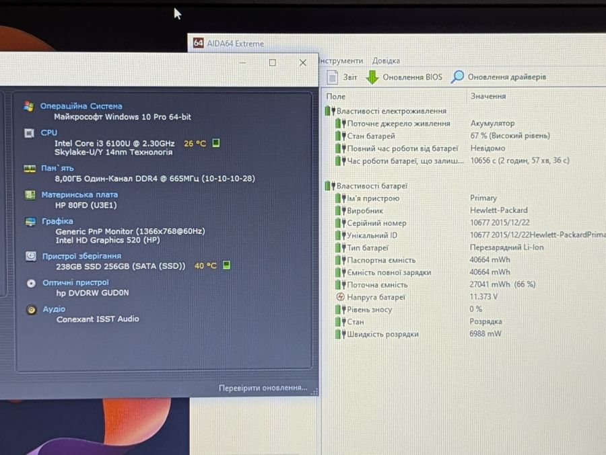Click the Оновлення драйверів magnifier icon
This screenshot has width=606, height=455.
(457, 77)
